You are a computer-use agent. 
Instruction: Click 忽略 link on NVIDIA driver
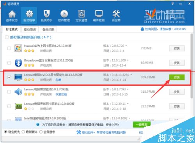pyautogui.click(x=58, y=80)
